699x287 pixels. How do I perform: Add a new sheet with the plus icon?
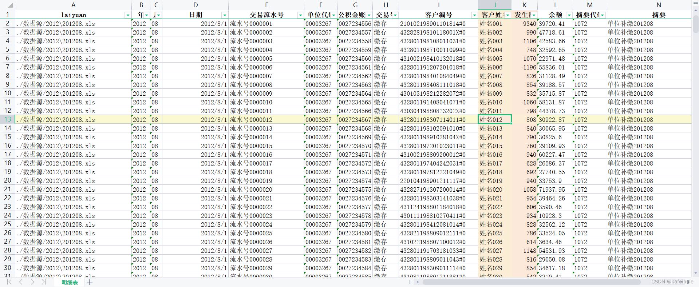(90, 282)
